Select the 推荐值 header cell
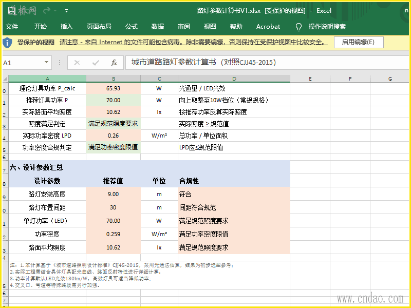 click(x=113, y=181)
